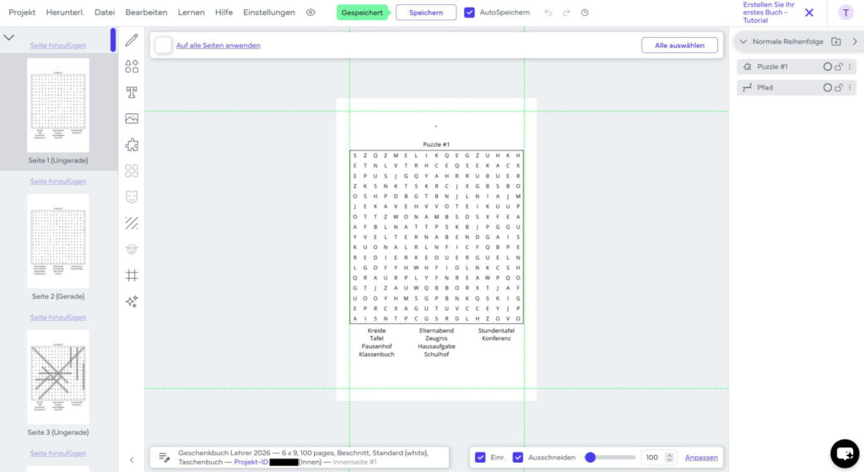The image size is (864, 472).
Task: Click the Gespeichert status badge
Action: pos(363,12)
